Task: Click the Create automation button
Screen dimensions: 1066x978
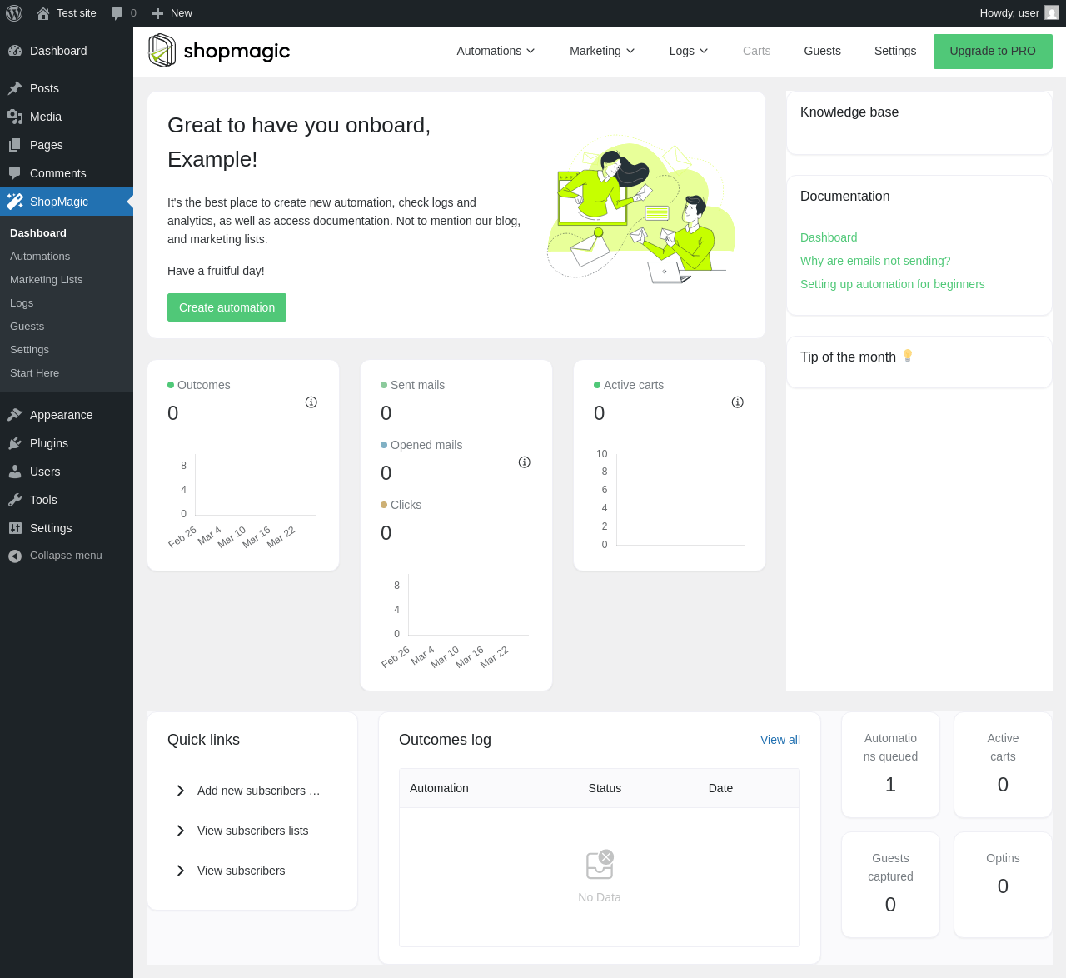Action: coord(227,307)
